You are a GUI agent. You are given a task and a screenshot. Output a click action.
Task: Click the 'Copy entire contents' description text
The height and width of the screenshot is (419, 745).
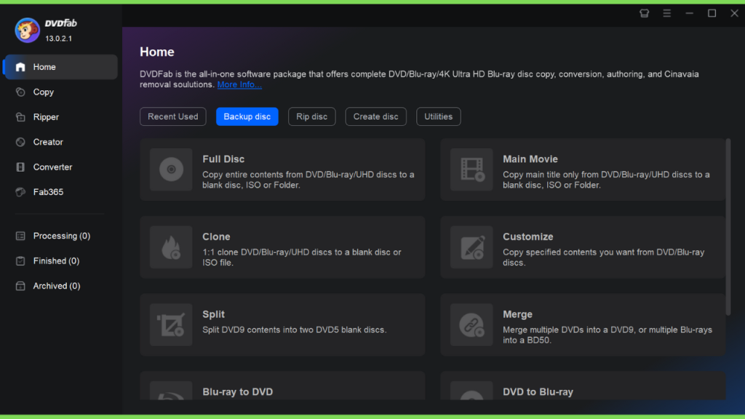click(308, 180)
